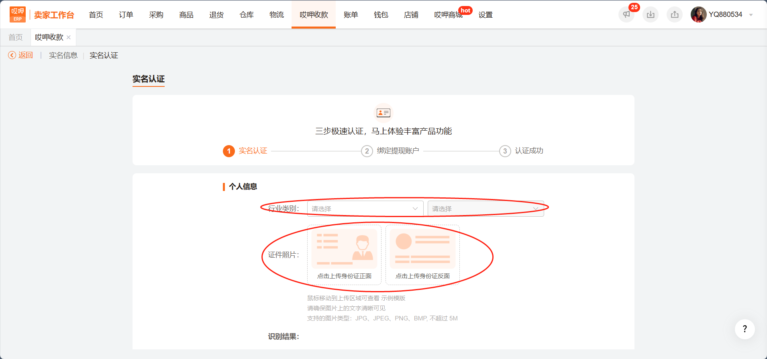
Task: Open the announcements megaphone icon
Action: (626, 14)
